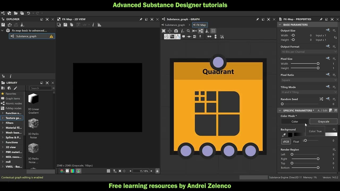Image resolution: width=340 pixels, height=191 pixels.
Task: Toggle the sRGB button under Background
Action: 286,141
